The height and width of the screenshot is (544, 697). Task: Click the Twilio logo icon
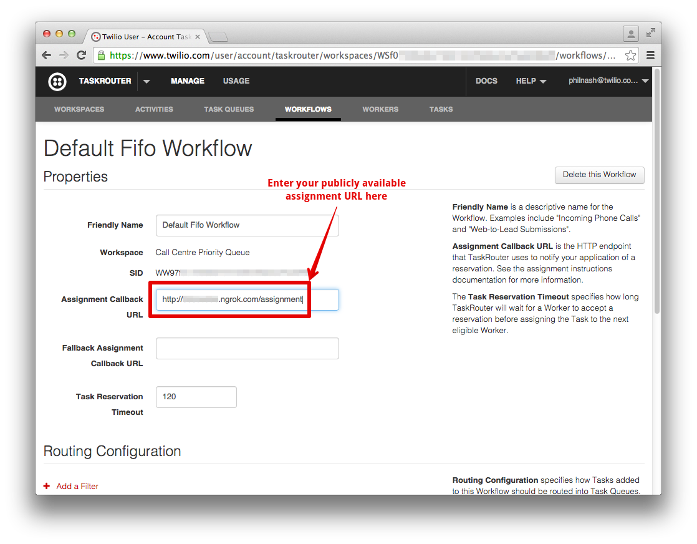57,81
